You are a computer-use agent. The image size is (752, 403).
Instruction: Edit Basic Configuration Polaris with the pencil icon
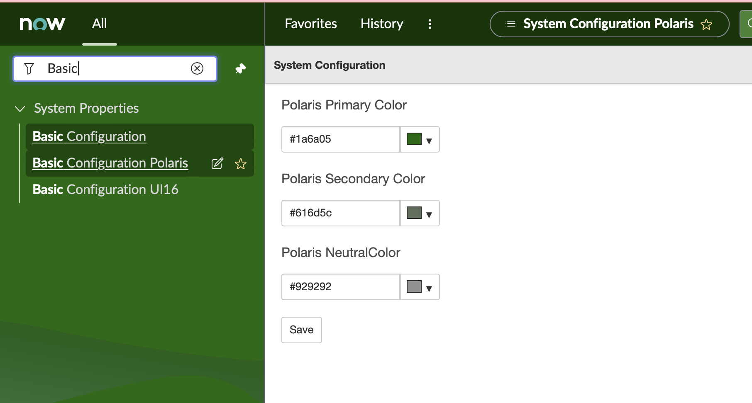pos(217,163)
